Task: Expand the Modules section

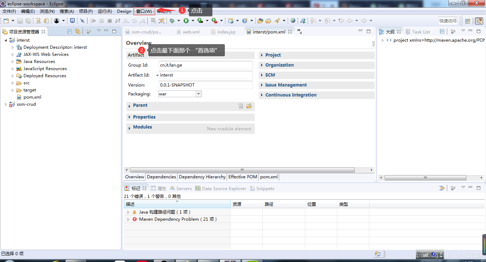Action: [130, 129]
